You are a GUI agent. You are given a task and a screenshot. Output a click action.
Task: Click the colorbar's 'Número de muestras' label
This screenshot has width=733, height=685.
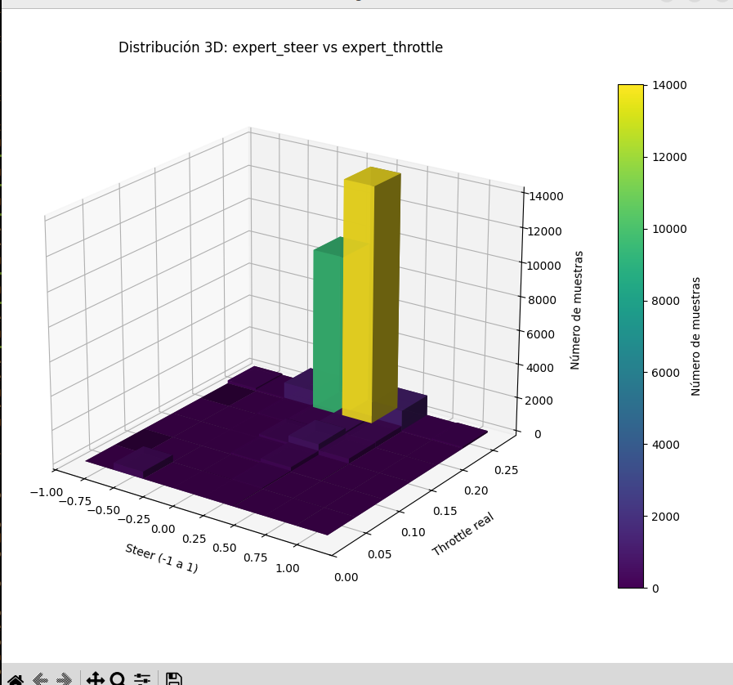point(696,336)
